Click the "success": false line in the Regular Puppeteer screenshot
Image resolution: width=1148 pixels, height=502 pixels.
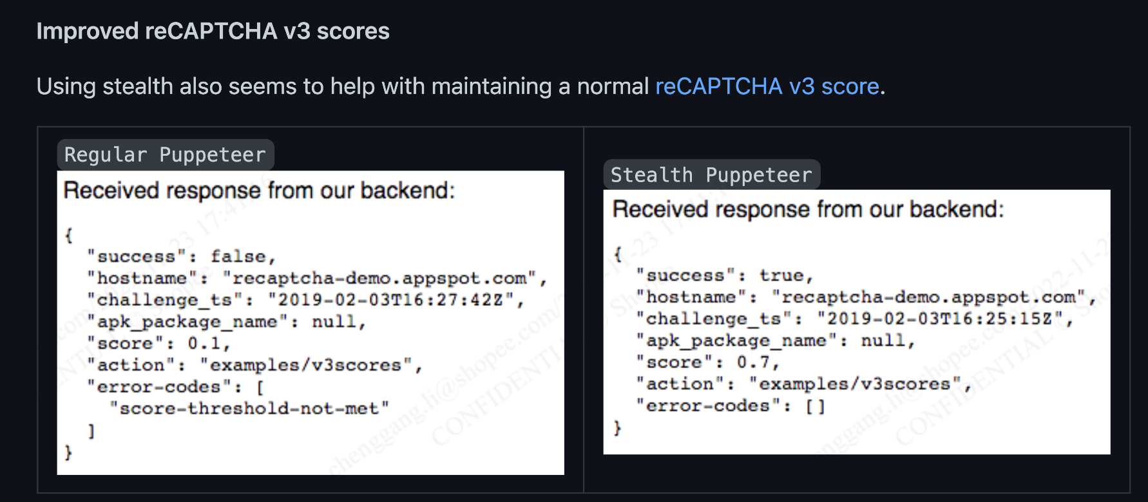[x=182, y=257]
